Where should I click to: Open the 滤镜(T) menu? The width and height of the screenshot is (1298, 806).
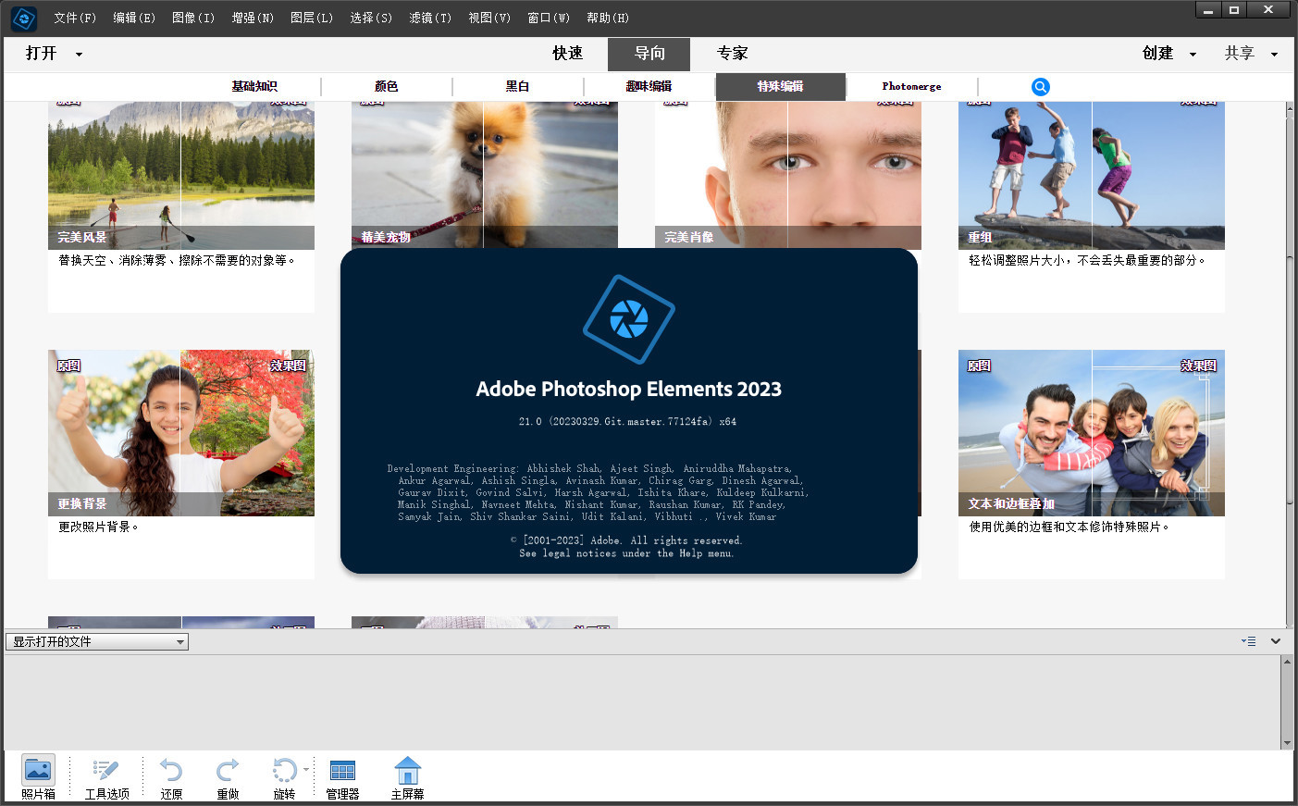(430, 18)
